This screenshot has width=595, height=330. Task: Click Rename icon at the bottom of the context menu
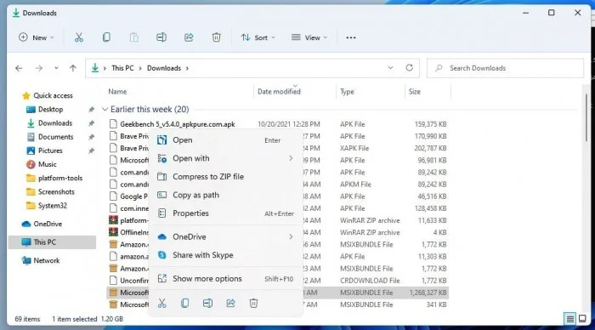click(x=207, y=303)
